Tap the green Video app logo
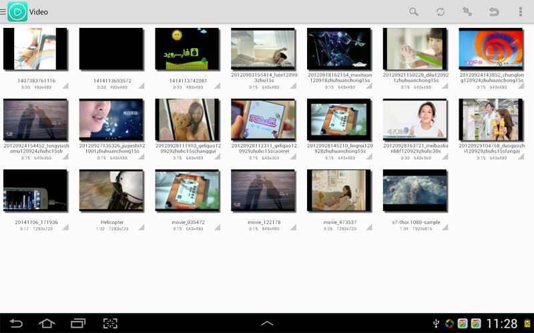Screen dimensions: 534x333 click(x=17, y=12)
